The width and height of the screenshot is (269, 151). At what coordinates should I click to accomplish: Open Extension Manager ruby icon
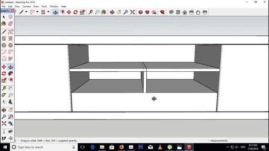pyautogui.click(x=162, y=12)
